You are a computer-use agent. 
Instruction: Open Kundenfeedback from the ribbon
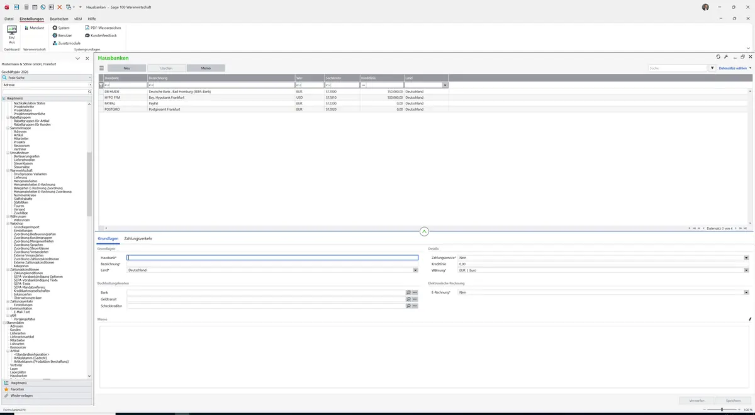(x=101, y=35)
